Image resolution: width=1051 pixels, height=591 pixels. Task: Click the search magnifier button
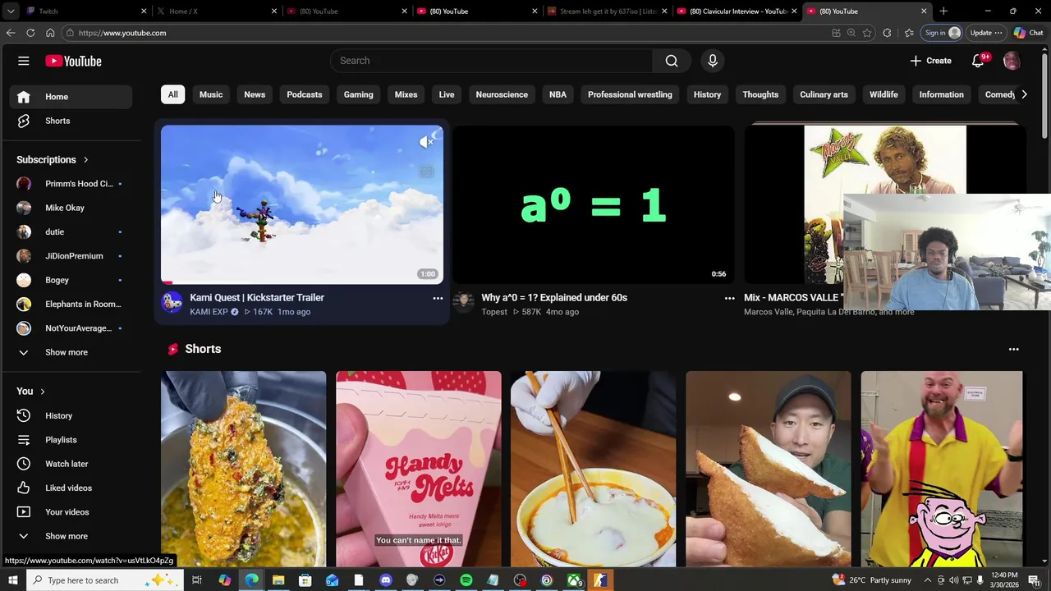tap(672, 61)
